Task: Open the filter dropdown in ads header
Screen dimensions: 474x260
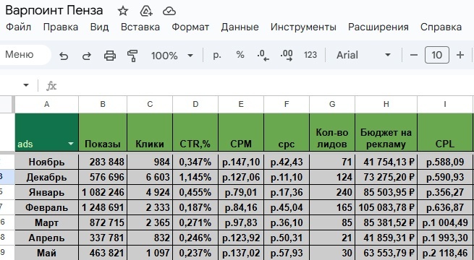Action: click(71, 144)
